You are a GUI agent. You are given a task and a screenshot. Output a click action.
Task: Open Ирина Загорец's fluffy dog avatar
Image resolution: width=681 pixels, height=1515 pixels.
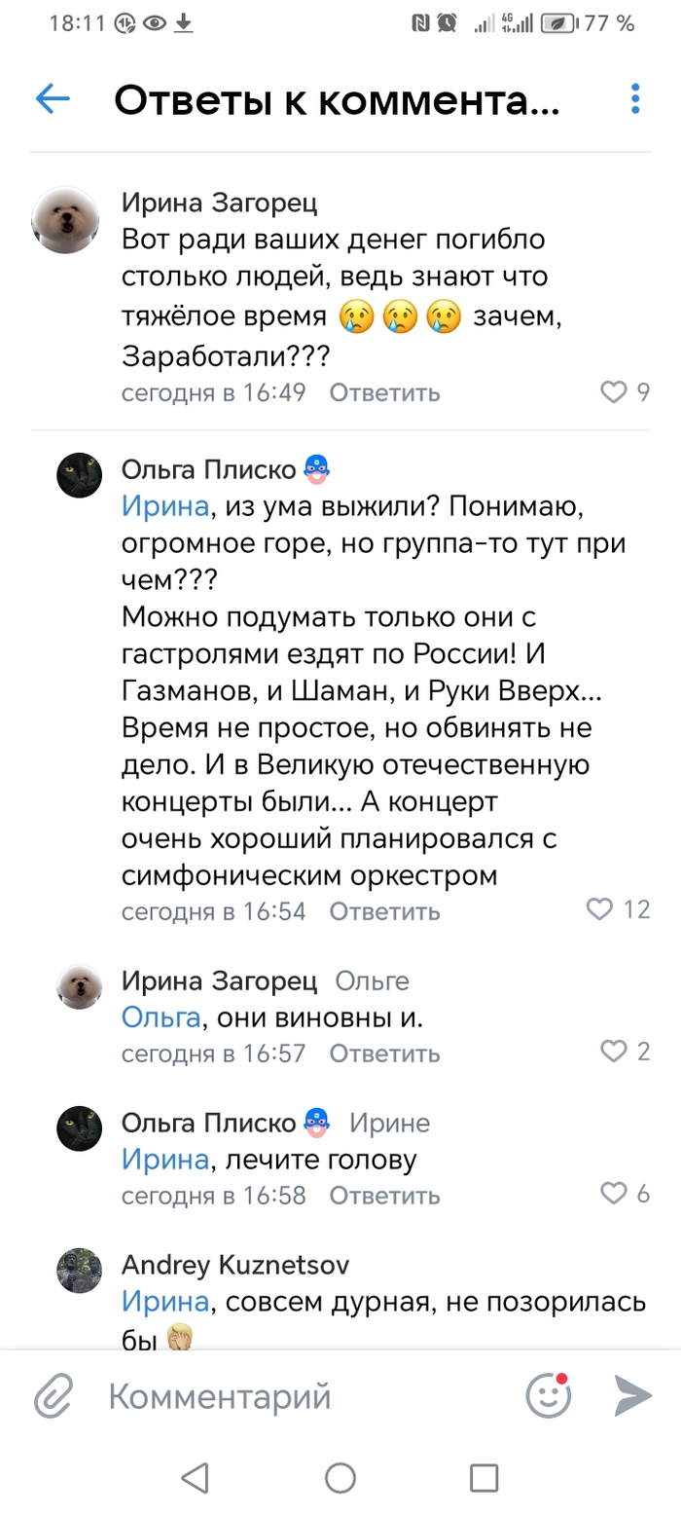click(66, 216)
